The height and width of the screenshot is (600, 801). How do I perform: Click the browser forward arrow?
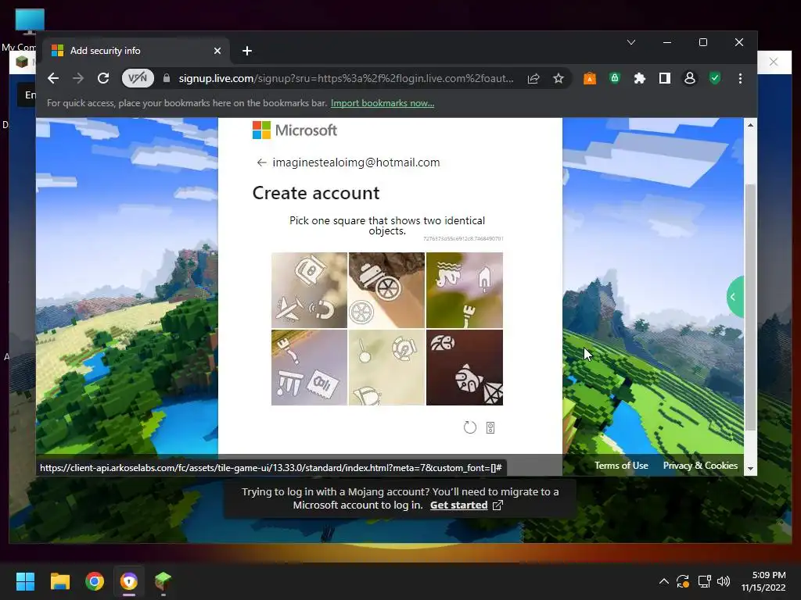[x=78, y=78]
